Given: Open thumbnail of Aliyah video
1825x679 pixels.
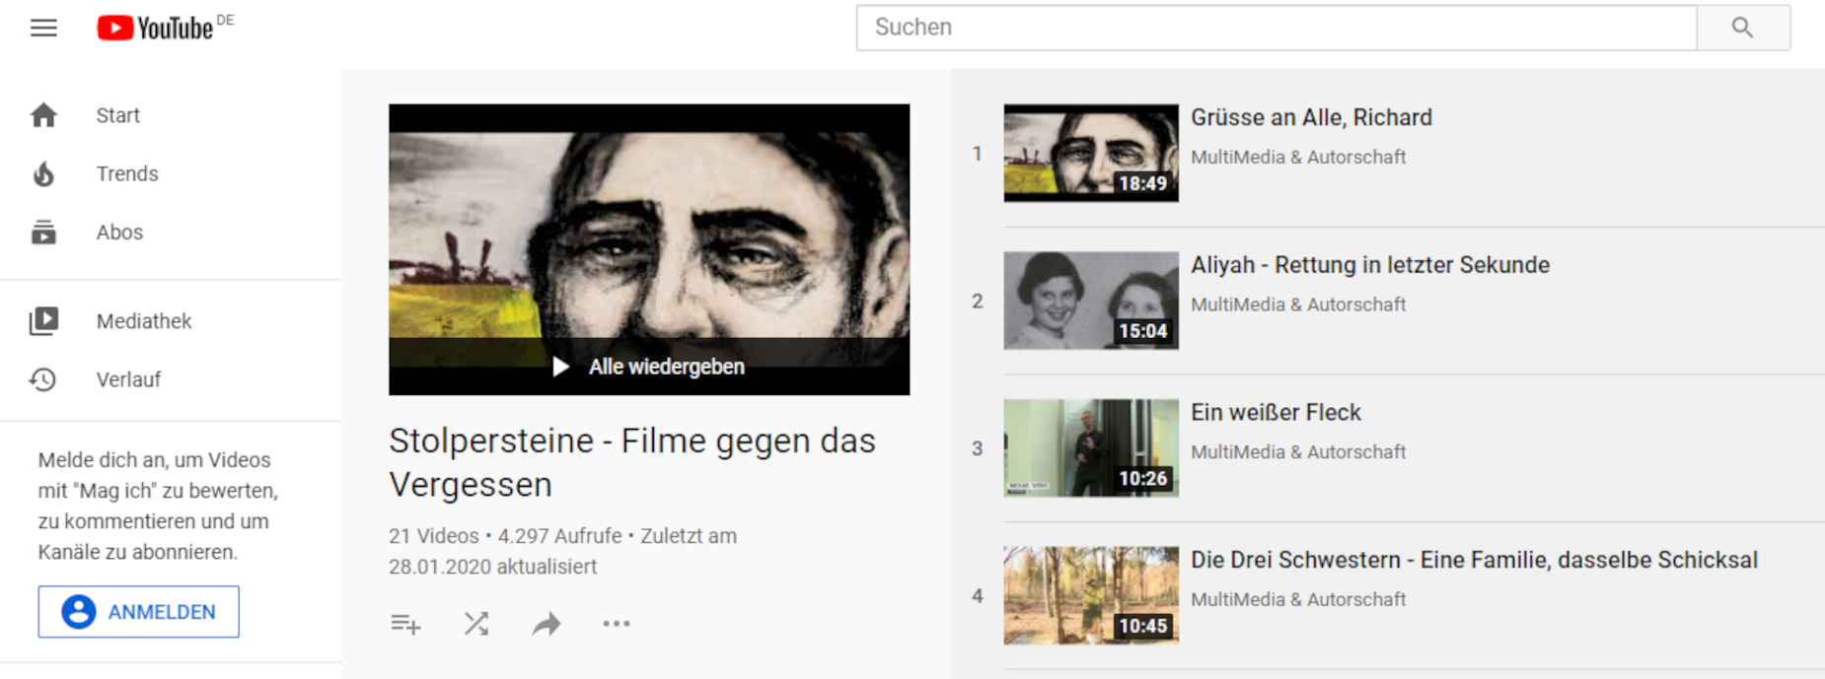Looking at the screenshot, I should coord(1091,301).
